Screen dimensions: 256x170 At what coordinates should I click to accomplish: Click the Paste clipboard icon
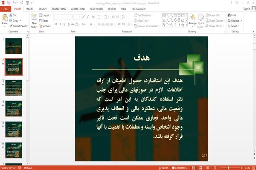coord(5,17)
